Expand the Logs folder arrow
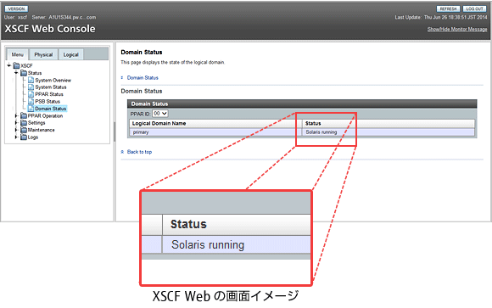The height and width of the screenshot is (308, 492). [16, 137]
